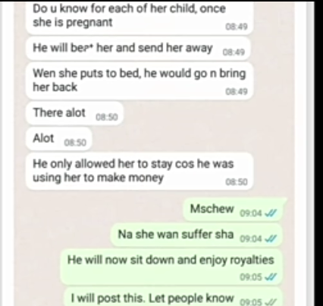Select the 'Na she wan suffer sha' bubble
The height and width of the screenshot is (306, 323).
196,235
